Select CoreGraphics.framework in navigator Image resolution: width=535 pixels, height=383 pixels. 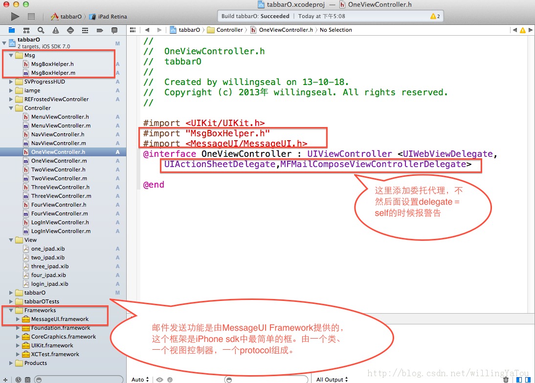(x=63, y=337)
